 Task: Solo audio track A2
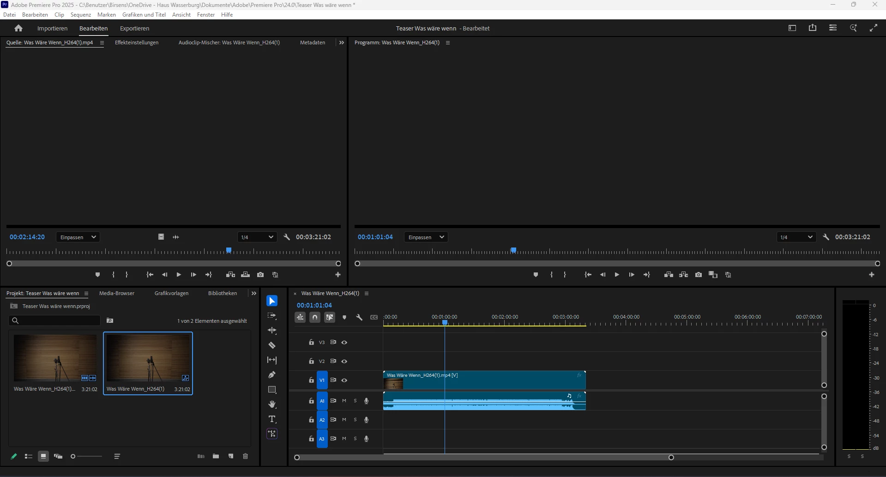[355, 420]
